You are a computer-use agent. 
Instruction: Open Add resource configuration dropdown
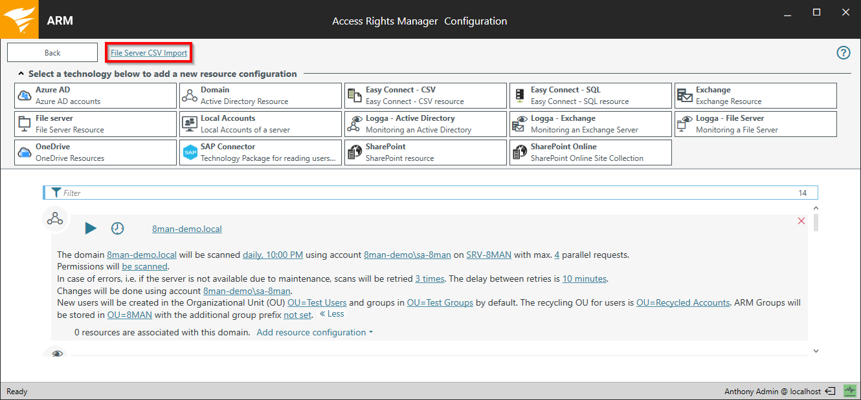(315, 332)
